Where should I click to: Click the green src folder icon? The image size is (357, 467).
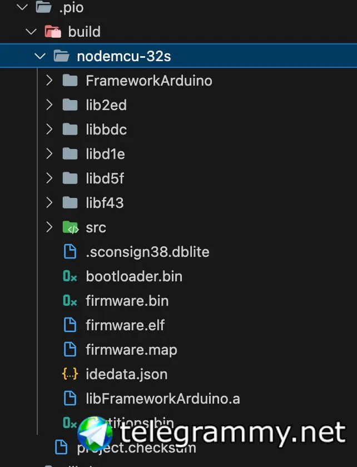70,227
